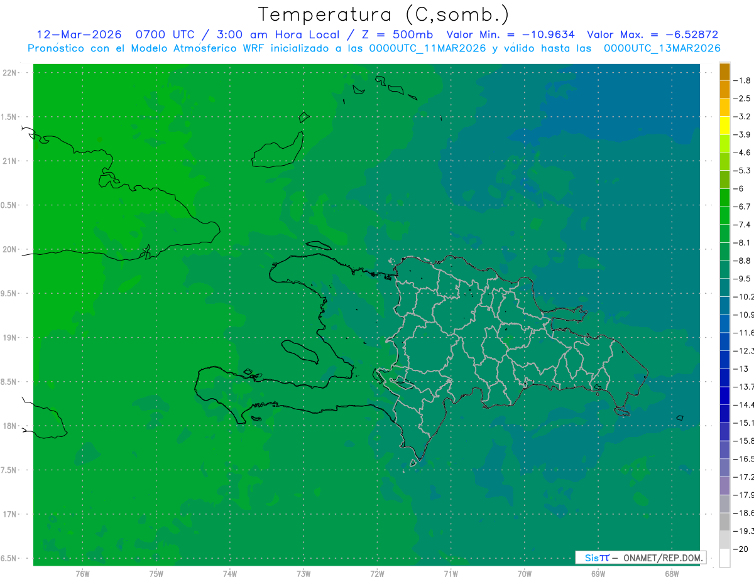Click the "22N" latitude label
This screenshot has width=754, height=582.
click(x=9, y=73)
